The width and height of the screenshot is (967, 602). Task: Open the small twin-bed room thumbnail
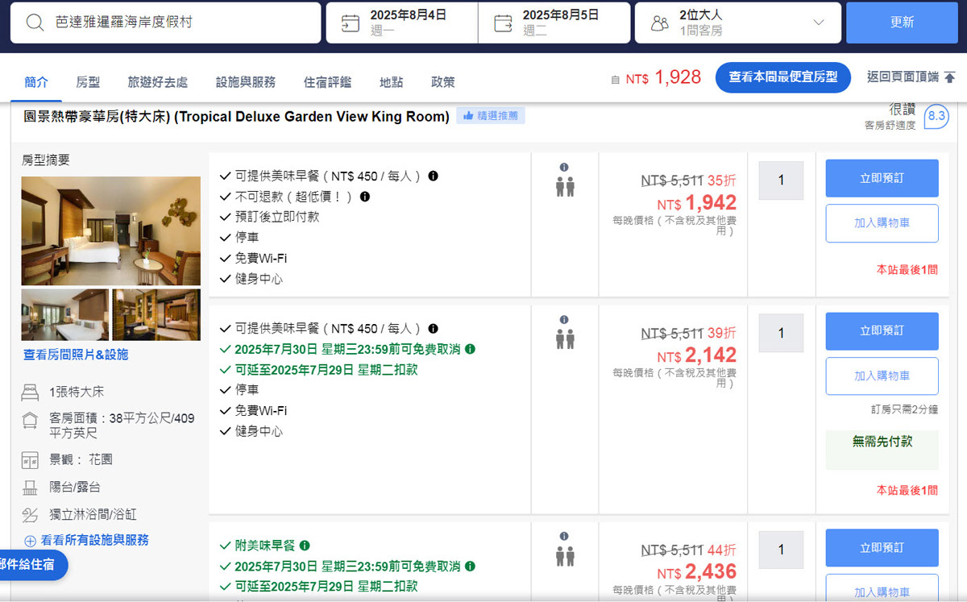click(65, 314)
